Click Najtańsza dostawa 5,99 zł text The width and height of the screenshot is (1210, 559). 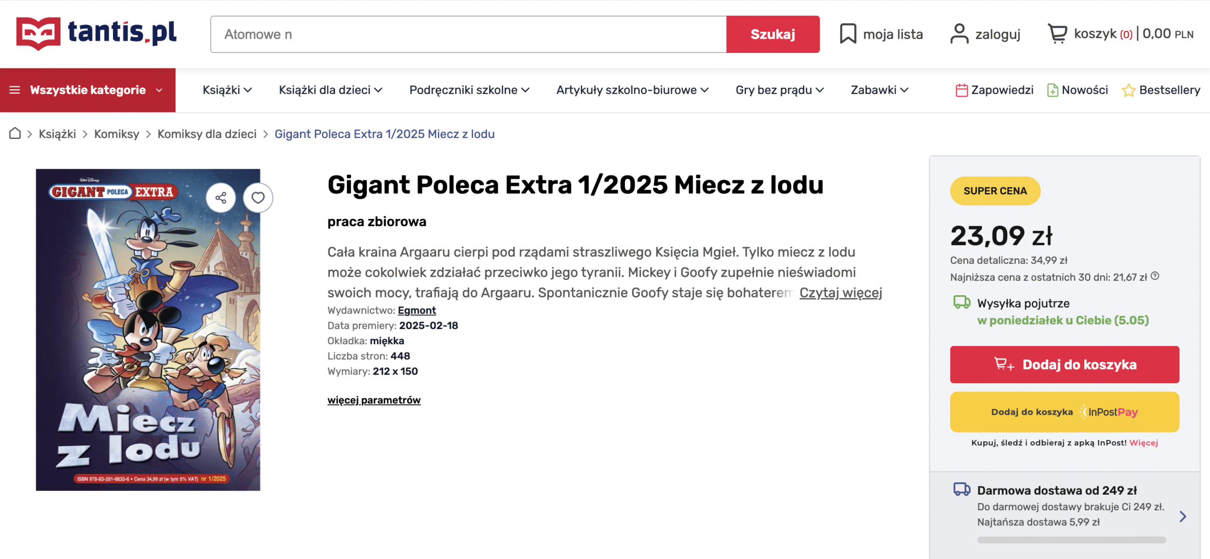(1038, 522)
